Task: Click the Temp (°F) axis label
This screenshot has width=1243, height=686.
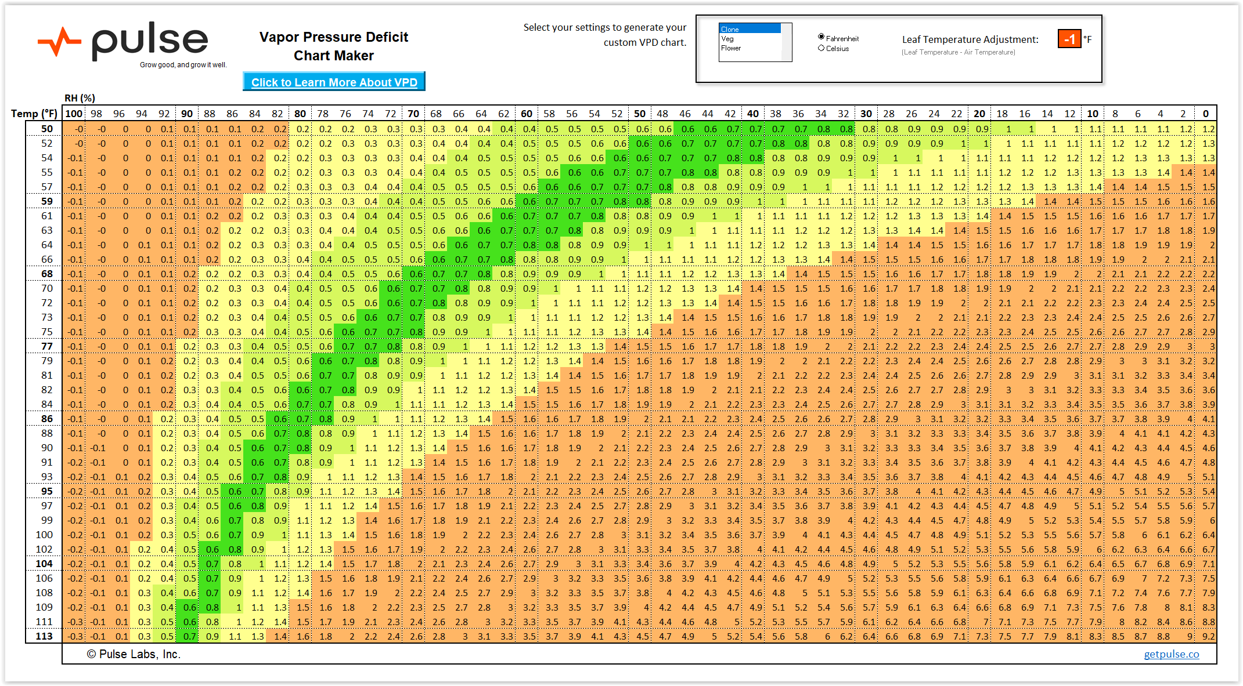Action: click(34, 114)
